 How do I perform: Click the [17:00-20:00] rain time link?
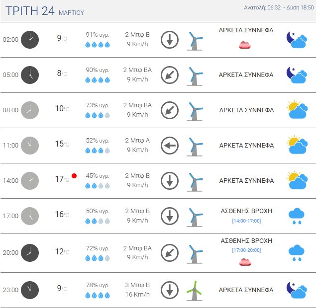pyautogui.click(x=246, y=250)
